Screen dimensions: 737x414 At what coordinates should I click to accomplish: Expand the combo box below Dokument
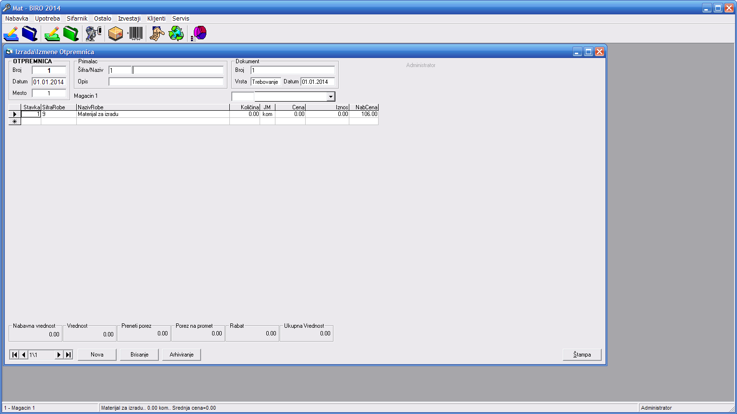click(331, 97)
